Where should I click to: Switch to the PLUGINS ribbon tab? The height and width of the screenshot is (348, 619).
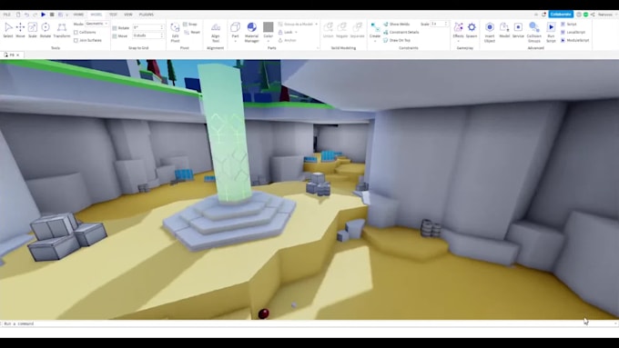[x=147, y=15]
